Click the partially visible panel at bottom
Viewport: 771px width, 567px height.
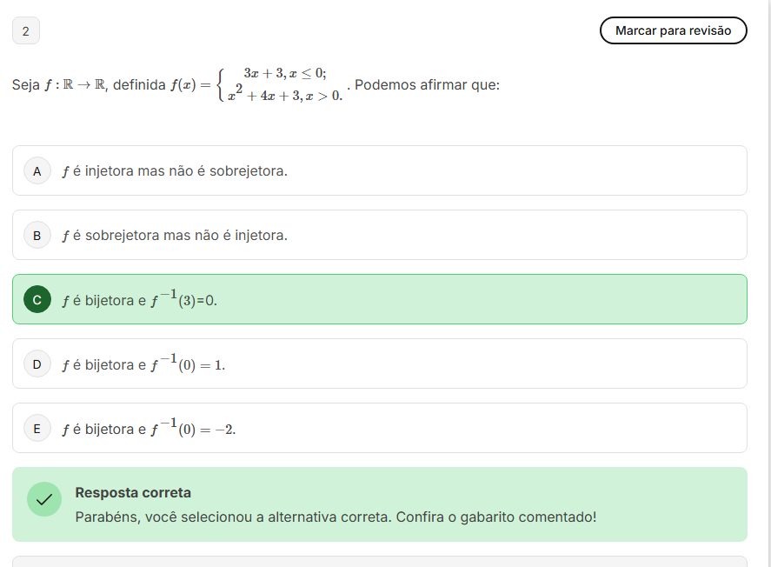coord(379,562)
